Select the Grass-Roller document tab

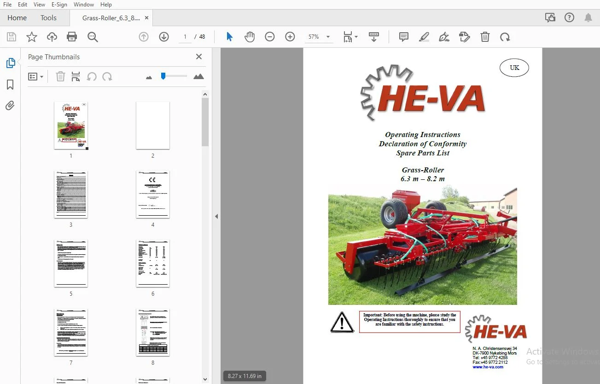point(111,18)
